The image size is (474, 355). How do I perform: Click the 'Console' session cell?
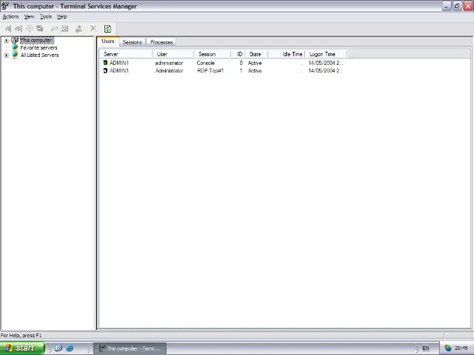(x=206, y=63)
